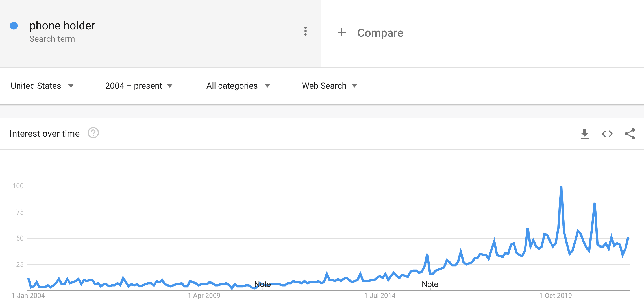Screen dimensions: 644x306
Task: Click the 1 Apr 2009 axis label
Action: coord(204,296)
